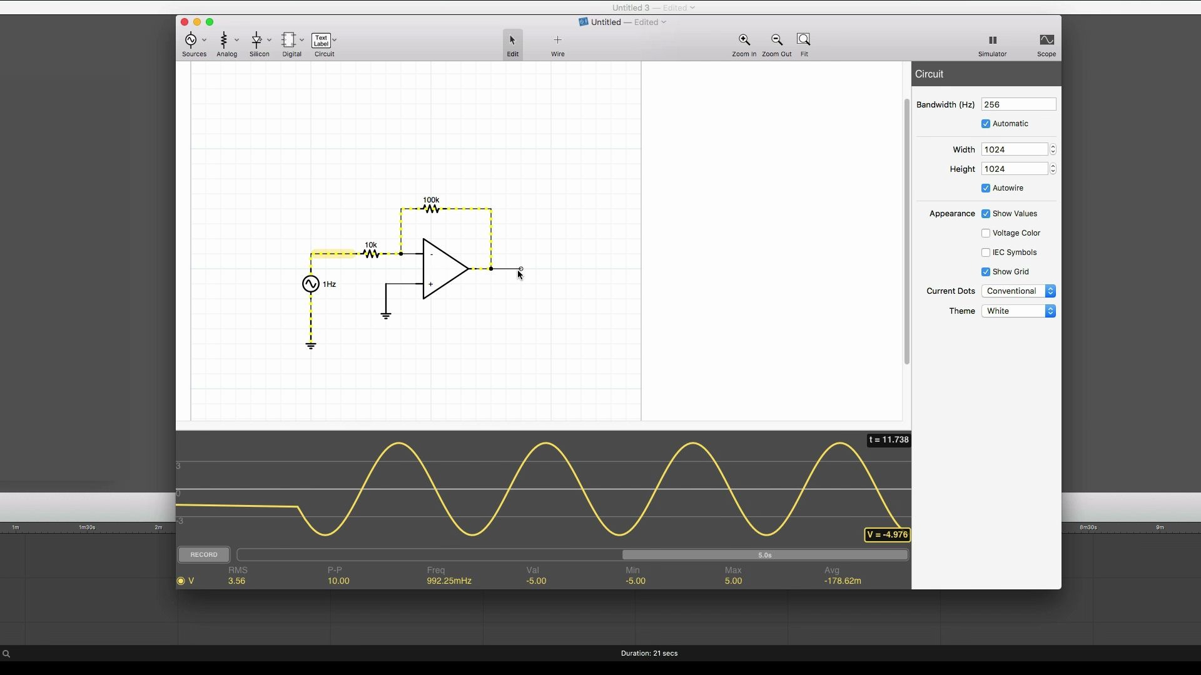Click the Width input field

pyautogui.click(x=1015, y=149)
